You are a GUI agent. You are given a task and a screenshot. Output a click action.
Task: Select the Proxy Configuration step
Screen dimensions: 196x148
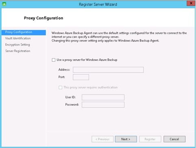(24, 32)
